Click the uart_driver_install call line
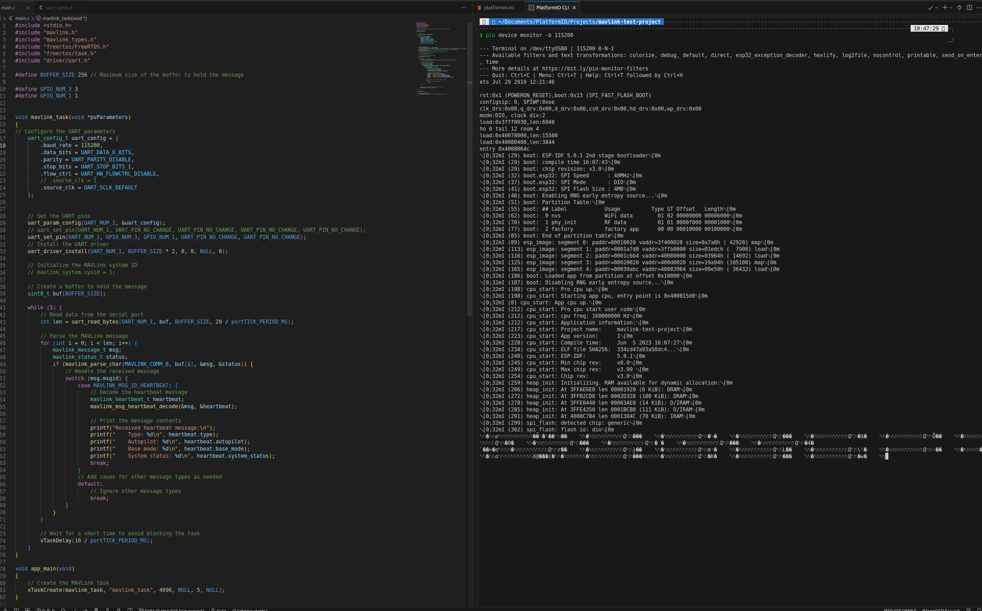 pyautogui.click(x=128, y=251)
